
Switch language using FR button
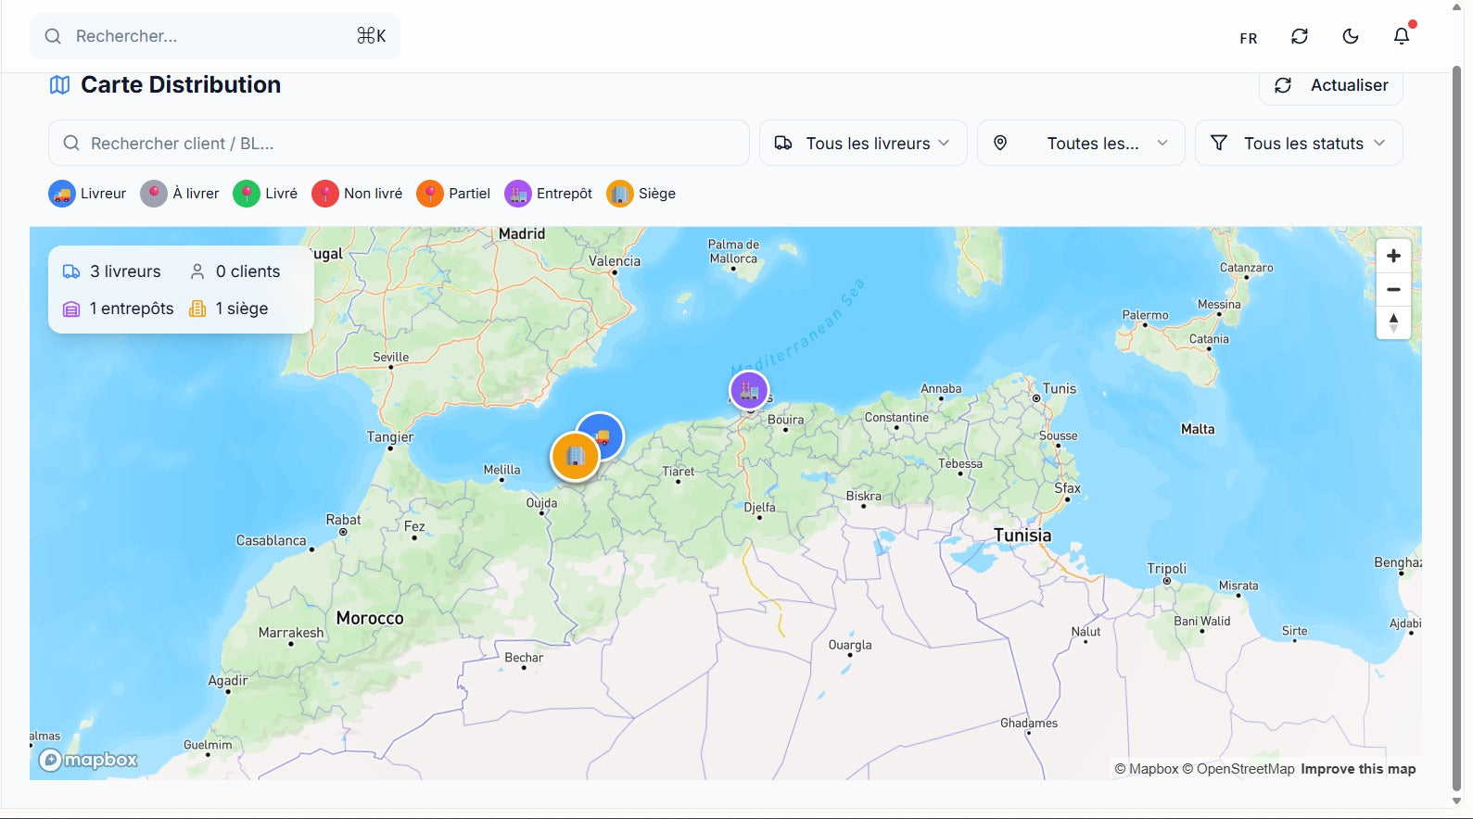tap(1248, 38)
